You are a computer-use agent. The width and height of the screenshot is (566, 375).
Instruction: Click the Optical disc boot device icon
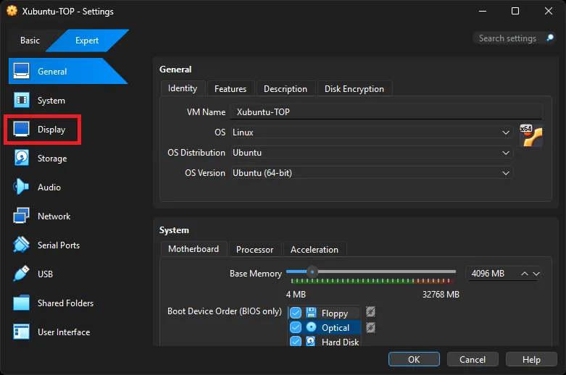(311, 327)
